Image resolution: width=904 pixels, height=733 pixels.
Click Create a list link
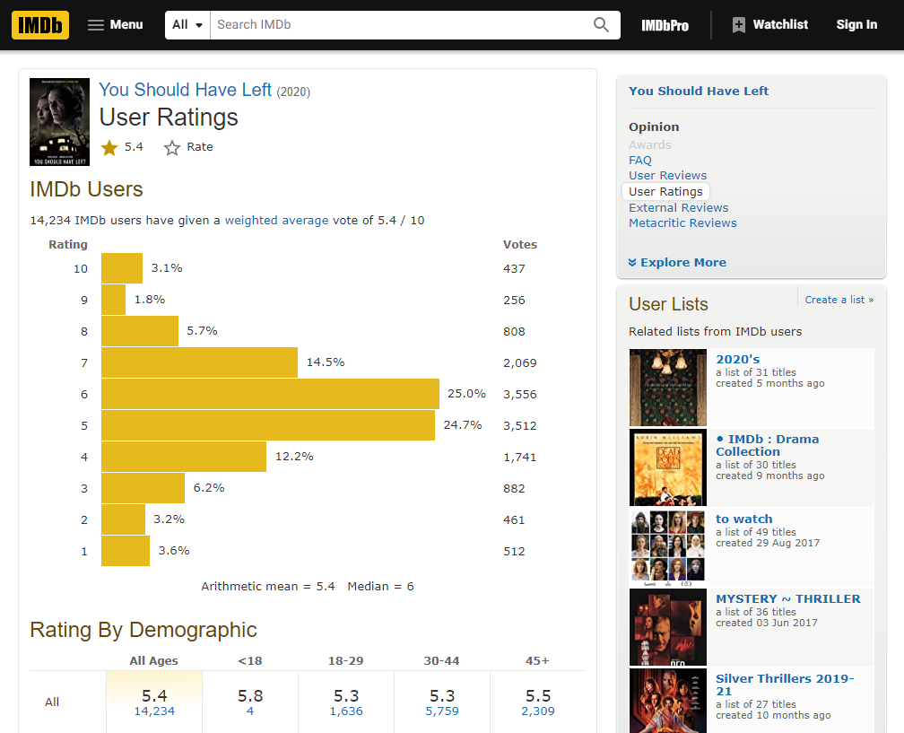pyautogui.click(x=839, y=300)
